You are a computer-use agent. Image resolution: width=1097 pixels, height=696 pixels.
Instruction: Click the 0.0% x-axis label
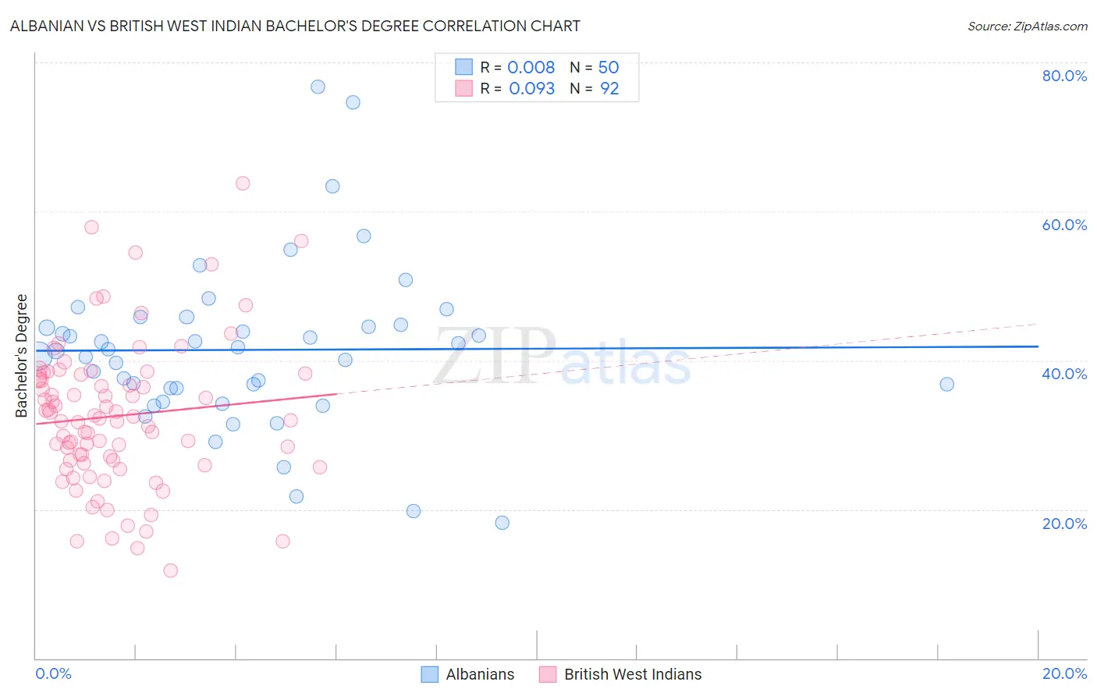coord(53,673)
